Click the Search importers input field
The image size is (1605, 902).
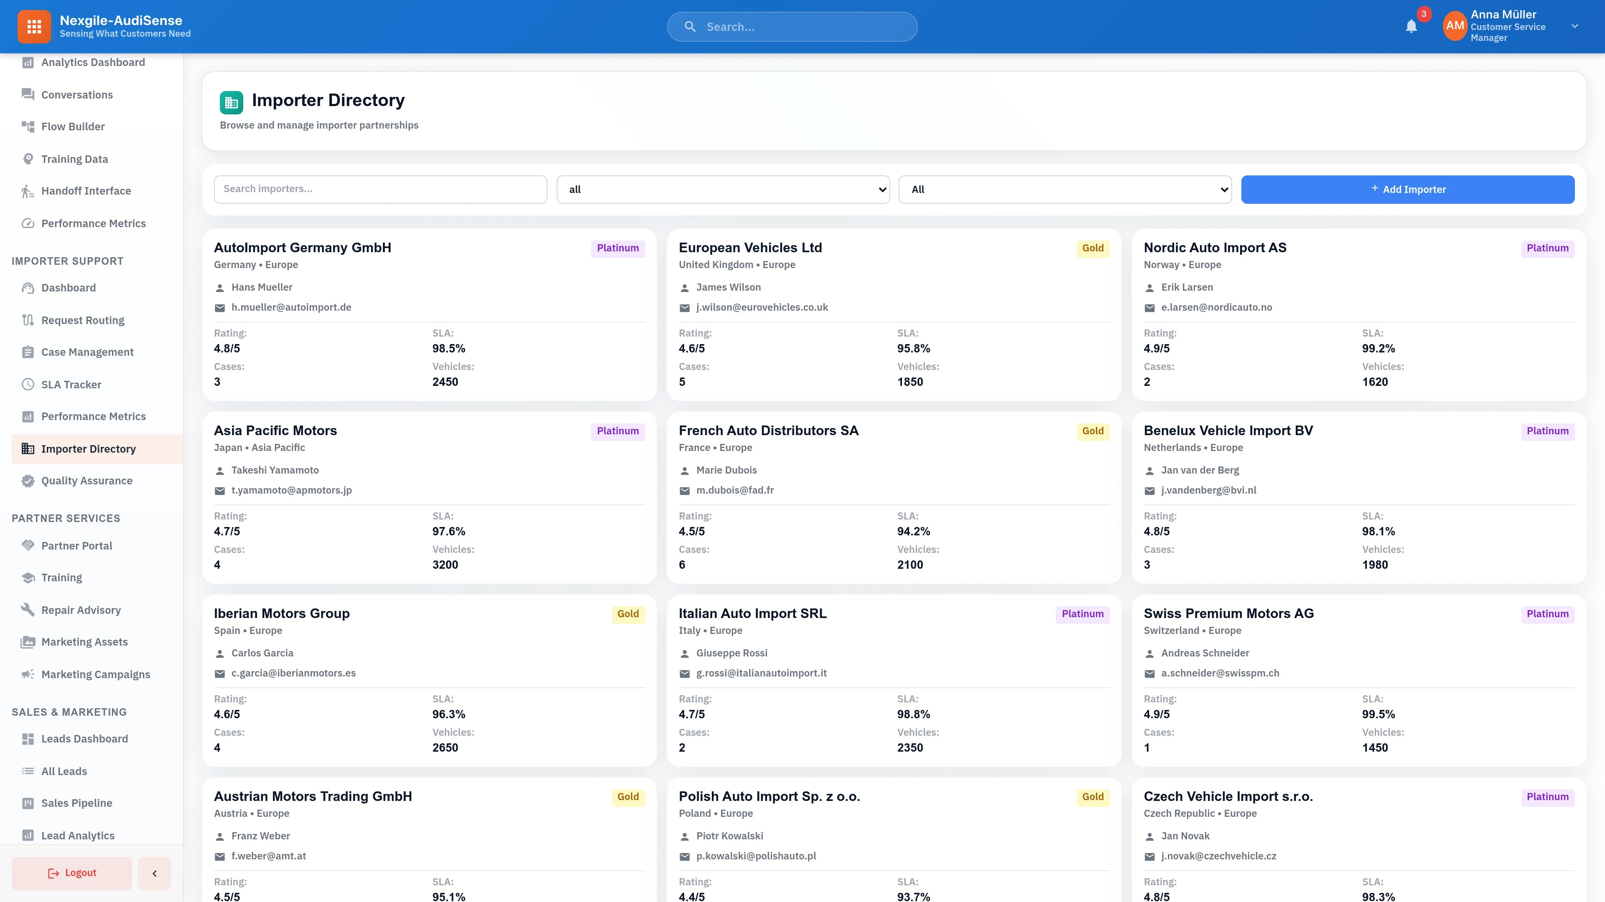coord(380,189)
